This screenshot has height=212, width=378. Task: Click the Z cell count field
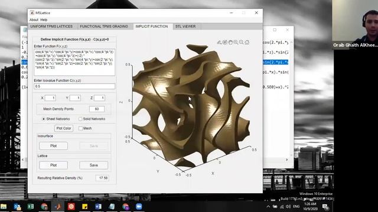99,98
